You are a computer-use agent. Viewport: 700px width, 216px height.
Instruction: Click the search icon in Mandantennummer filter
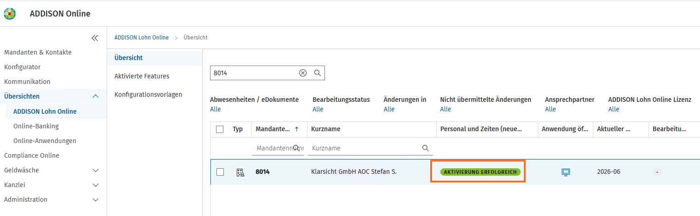[296, 148]
